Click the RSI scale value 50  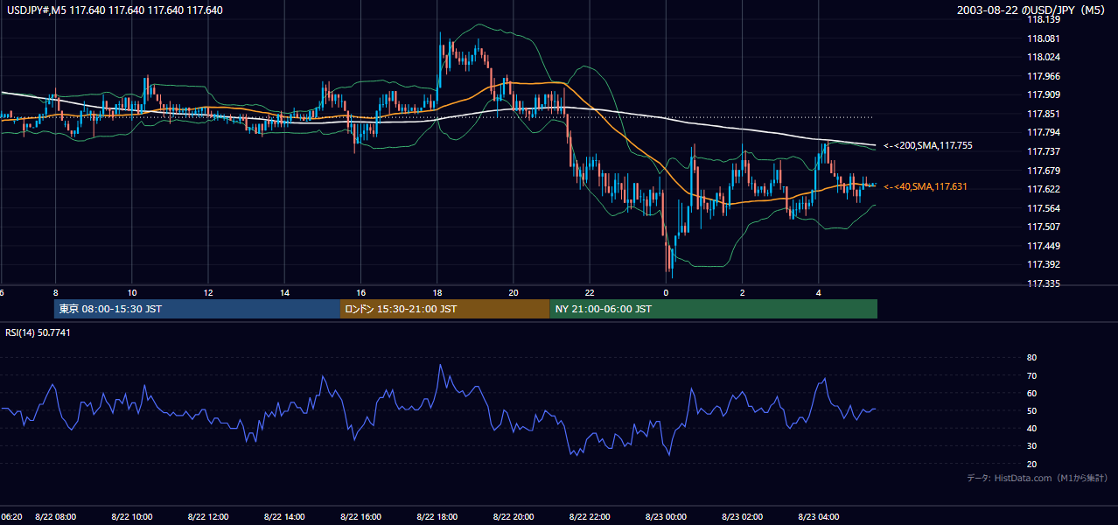click(1031, 410)
